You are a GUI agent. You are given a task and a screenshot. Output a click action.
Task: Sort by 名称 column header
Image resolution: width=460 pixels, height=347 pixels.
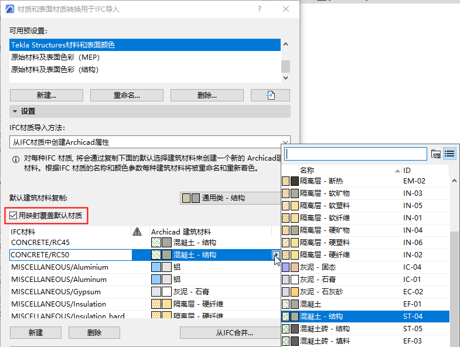pos(350,170)
